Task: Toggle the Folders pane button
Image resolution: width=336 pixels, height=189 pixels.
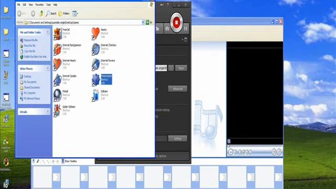Action: [64, 14]
